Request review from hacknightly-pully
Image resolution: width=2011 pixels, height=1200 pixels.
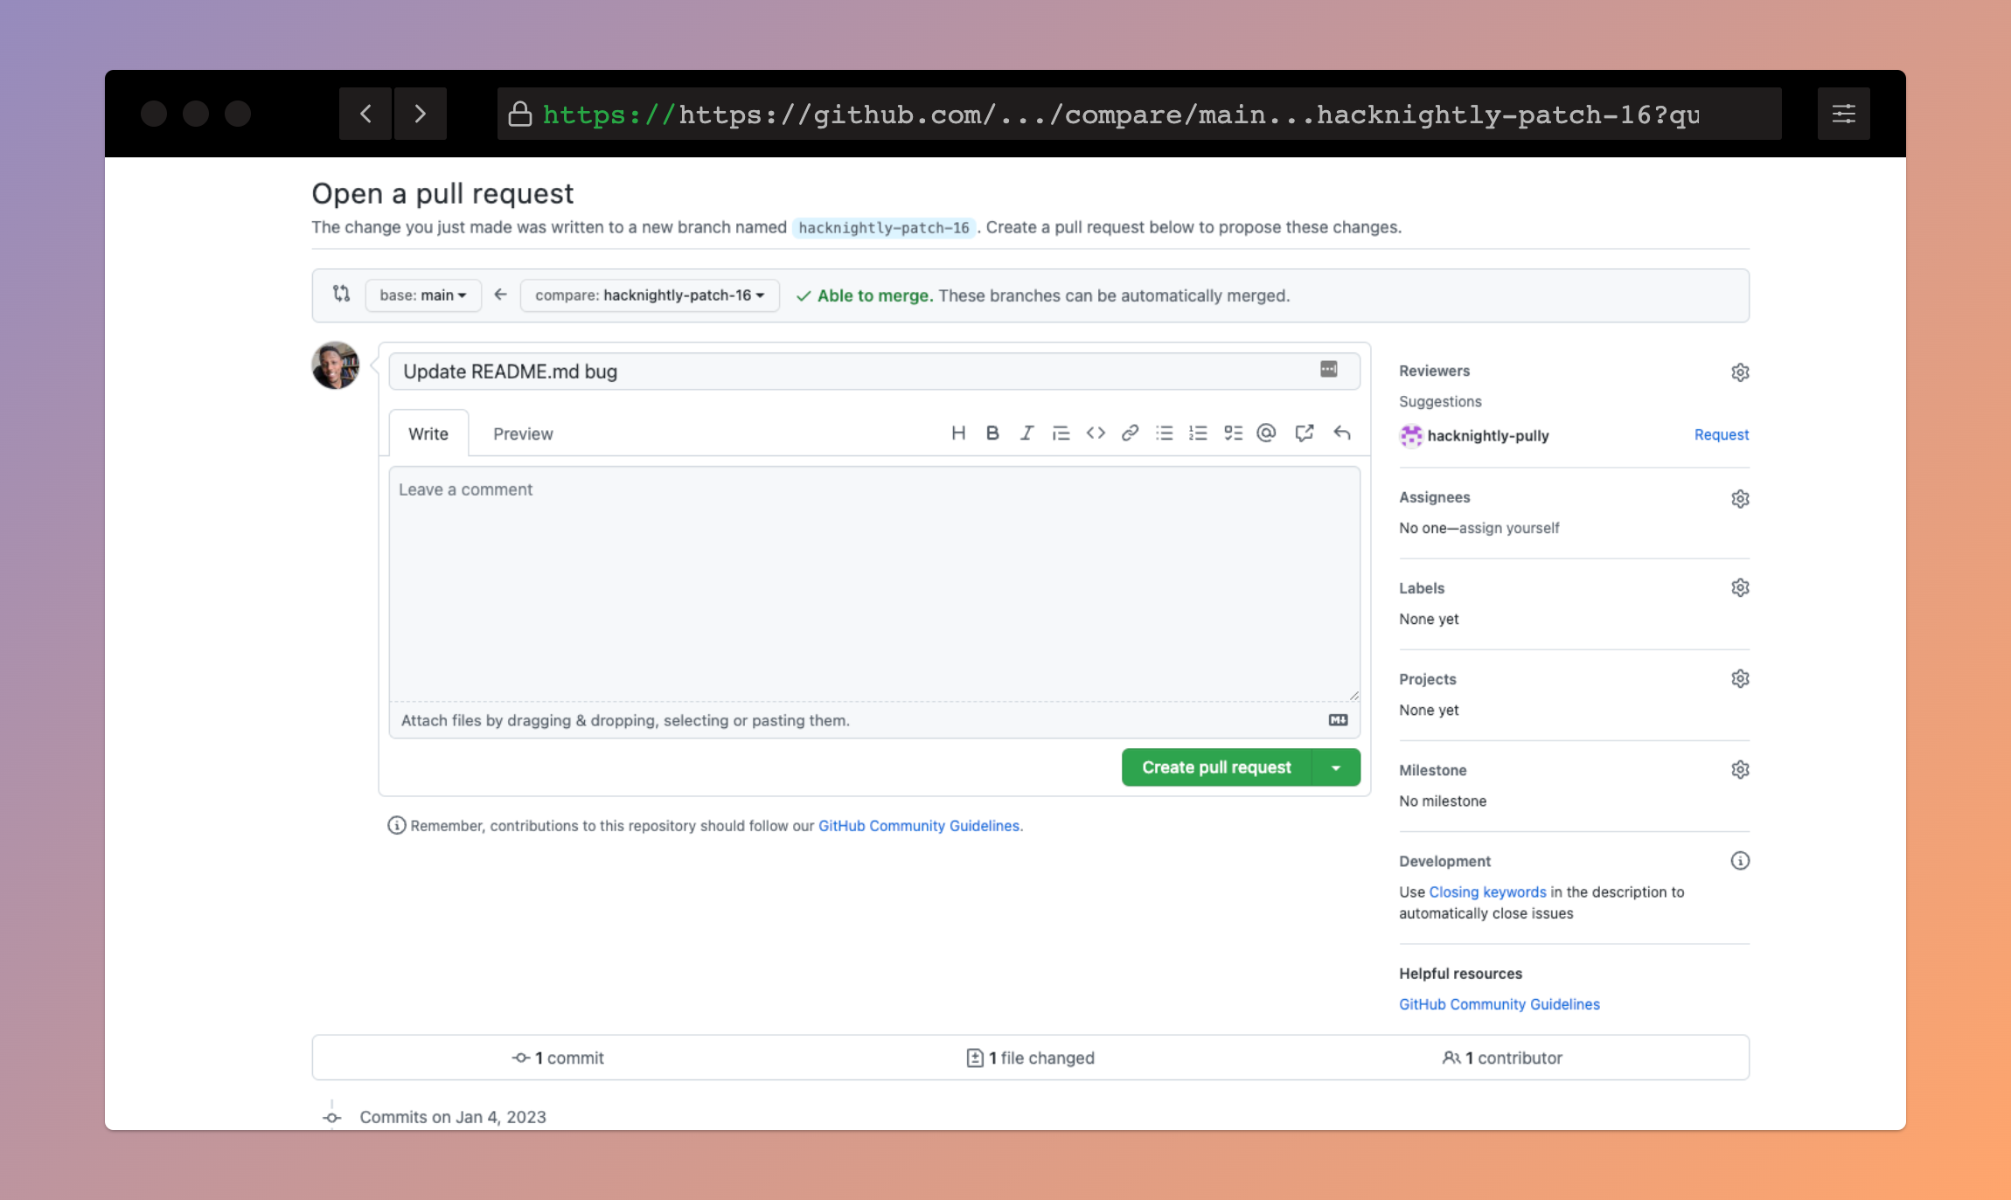click(x=1721, y=434)
